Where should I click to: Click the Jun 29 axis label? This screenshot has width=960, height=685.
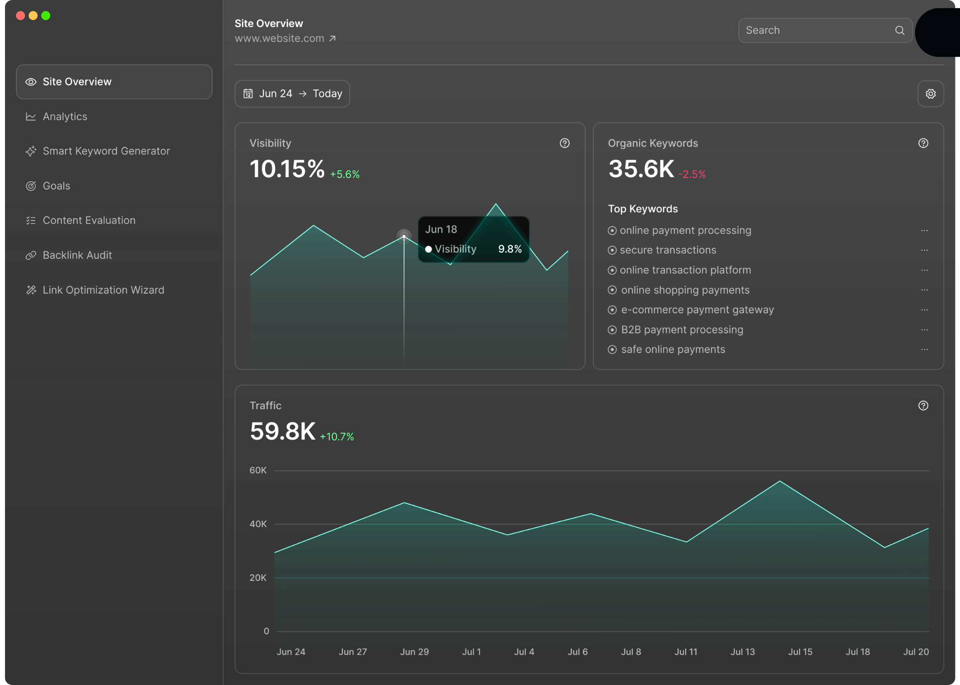coord(414,652)
